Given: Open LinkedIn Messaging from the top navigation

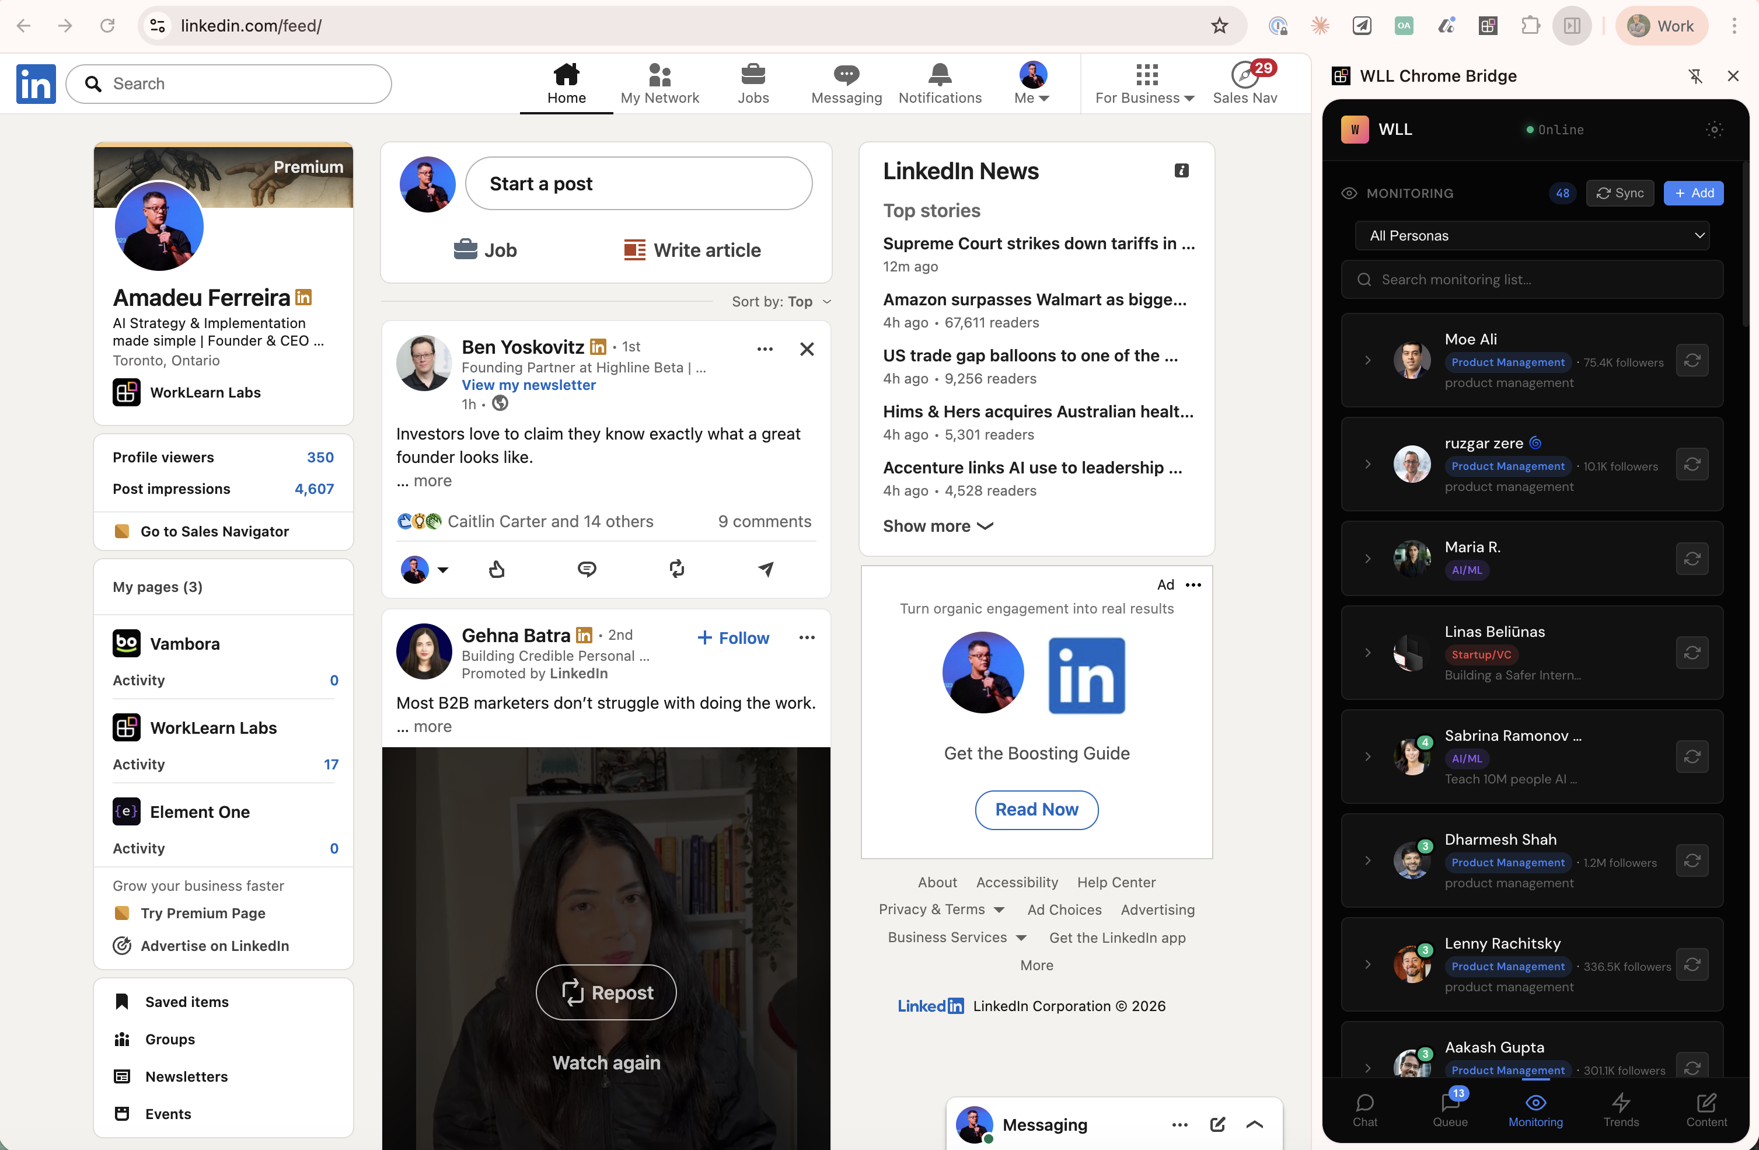Looking at the screenshot, I should click(x=846, y=83).
